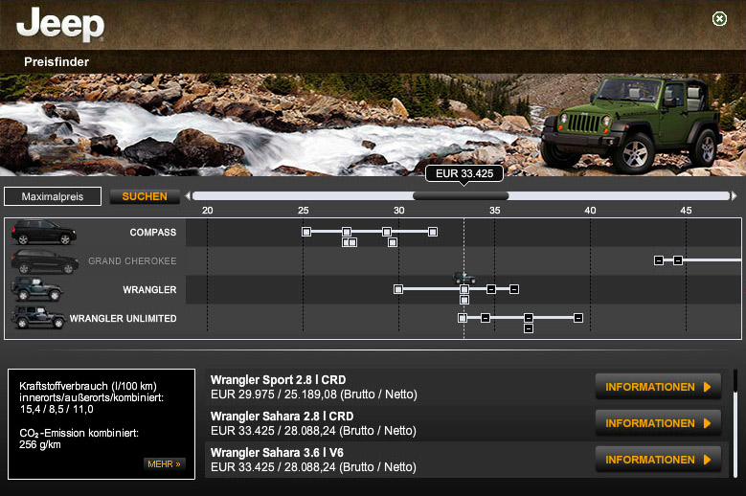This screenshot has width=746, height=496.
Task: Click the Wrangler vehicle thumbnail icon
Action: tap(36, 289)
